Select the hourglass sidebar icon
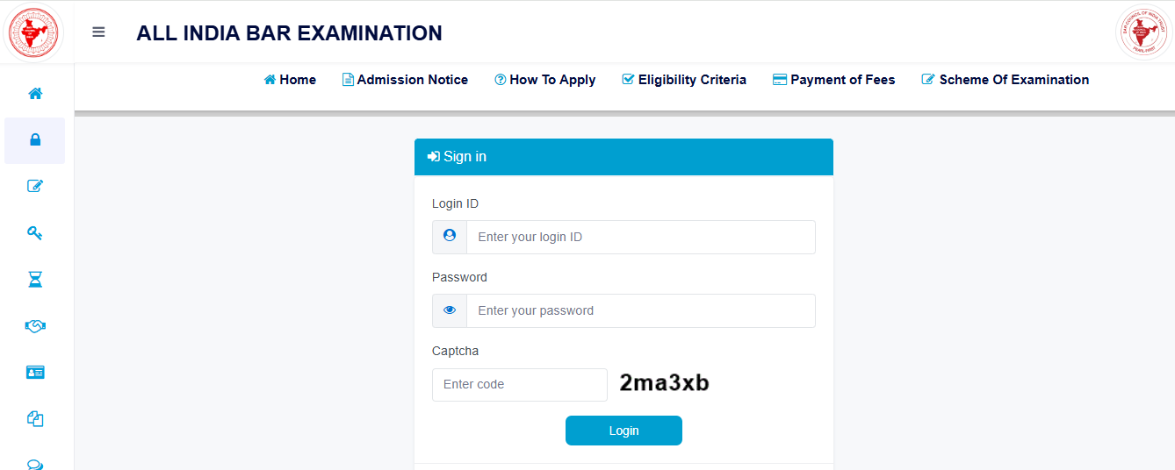Viewport: 1175px width, 470px height. click(x=35, y=280)
